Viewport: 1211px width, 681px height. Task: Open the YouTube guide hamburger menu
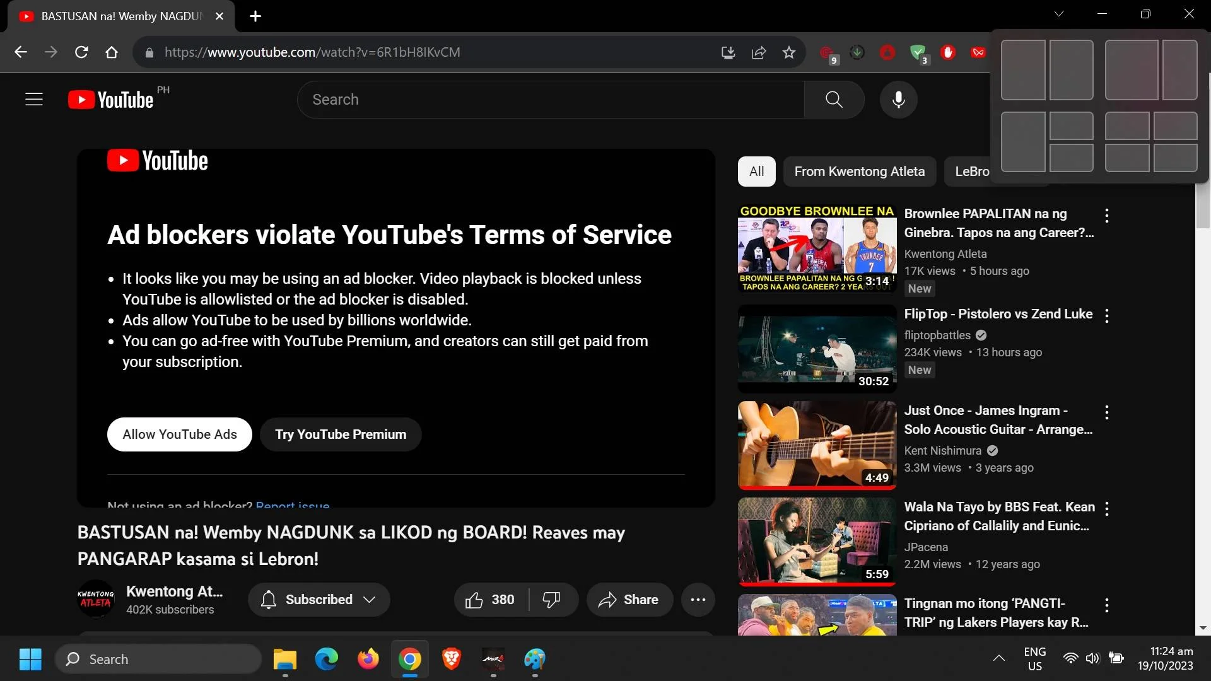click(34, 100)
